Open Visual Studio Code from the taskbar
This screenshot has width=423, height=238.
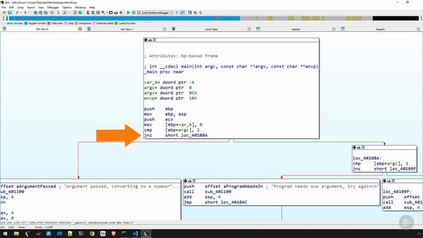[x=135, y=233]
